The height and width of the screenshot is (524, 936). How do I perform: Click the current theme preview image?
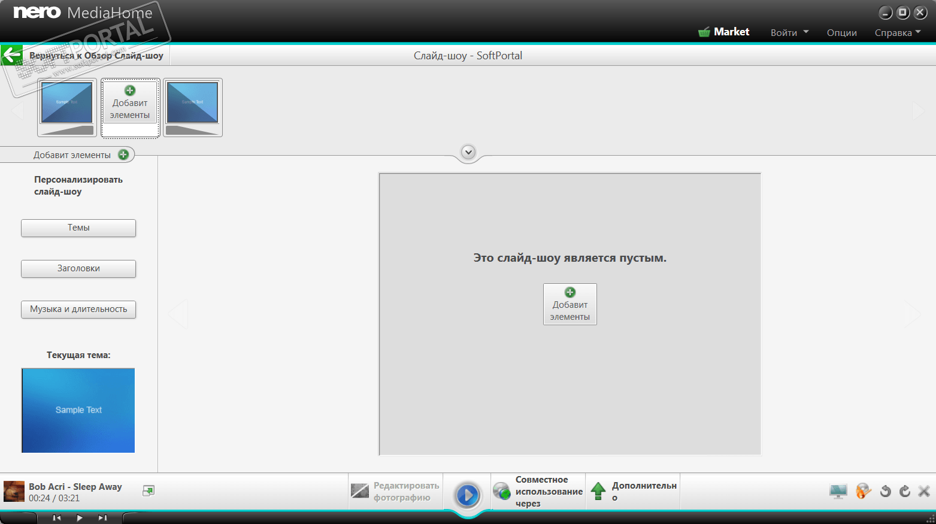click(x=78, y=410)
